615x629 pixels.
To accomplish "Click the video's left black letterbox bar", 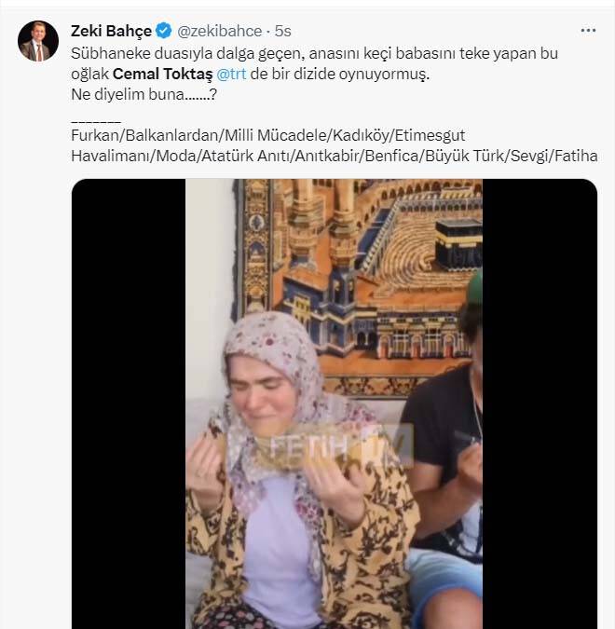I will [129, 401].
